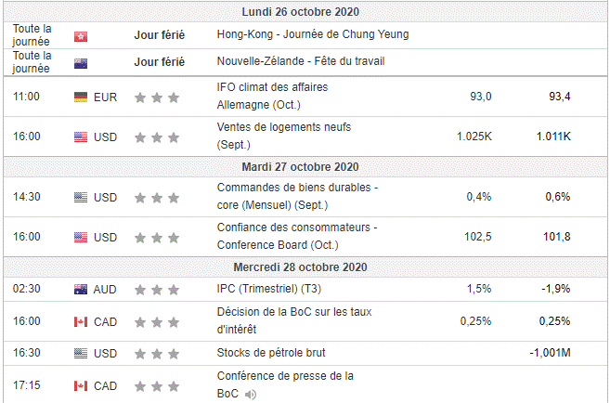Click the speaker icon next to BoC press conference
Image resolution: width=610 pixels, height=403 pixels.
247,394
